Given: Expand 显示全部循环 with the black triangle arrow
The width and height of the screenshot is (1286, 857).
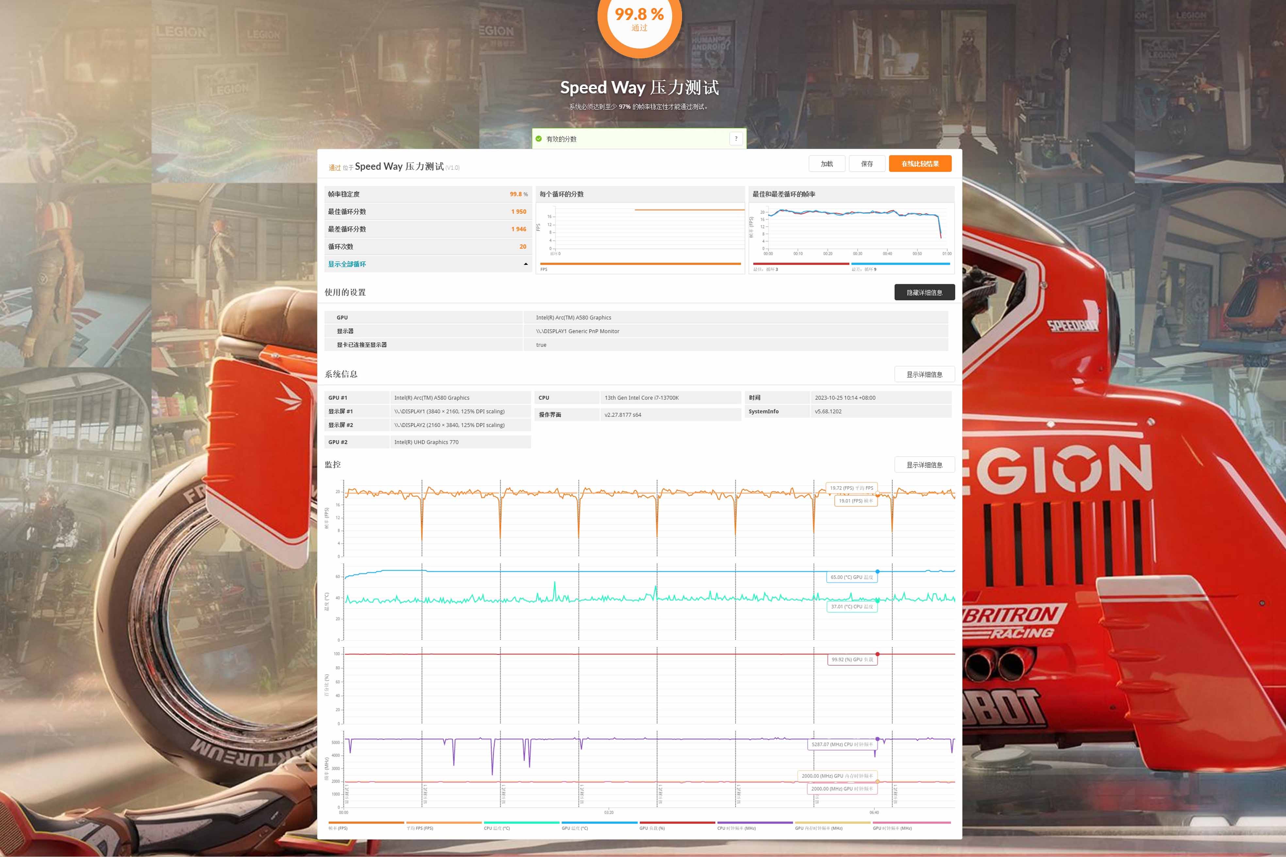Looking at the screenshot, I should [526, 264].
